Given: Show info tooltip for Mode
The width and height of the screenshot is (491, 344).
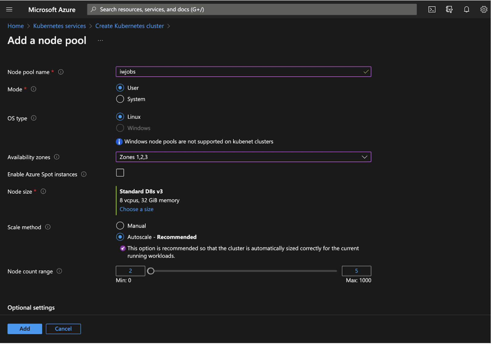Looking at the screenshot, I should 34,89.
